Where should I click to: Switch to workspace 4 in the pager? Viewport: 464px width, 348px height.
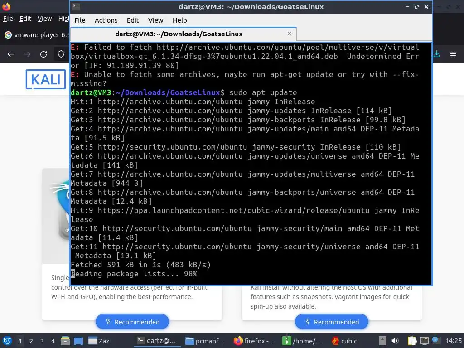[53, 341]
